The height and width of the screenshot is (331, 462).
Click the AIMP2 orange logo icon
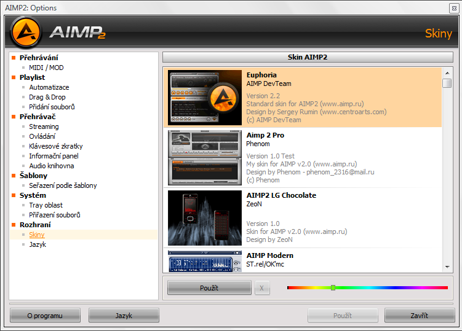(26, 32)
